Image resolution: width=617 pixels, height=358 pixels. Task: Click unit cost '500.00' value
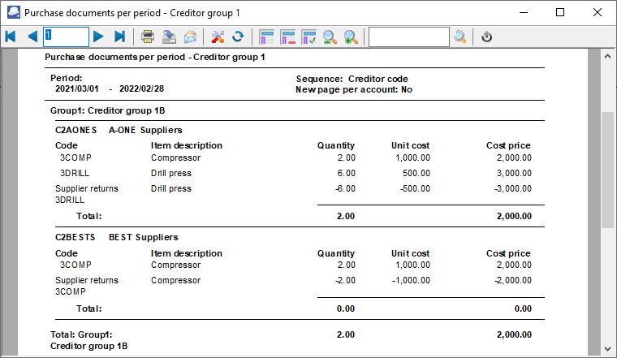(x=416, y=173)
